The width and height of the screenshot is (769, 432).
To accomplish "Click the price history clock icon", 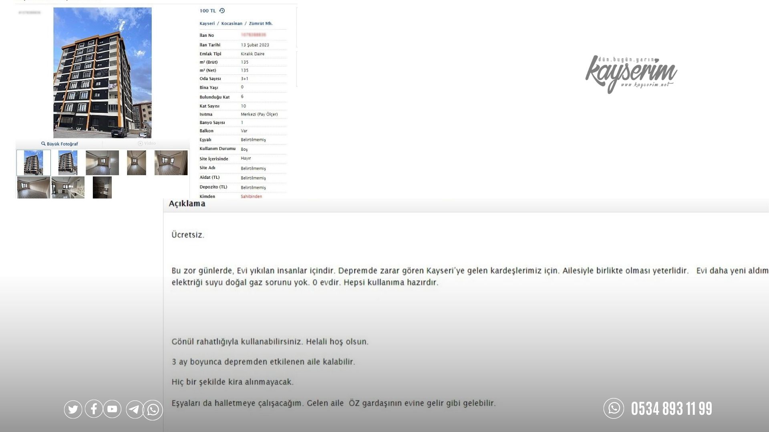I will (222, 11).
